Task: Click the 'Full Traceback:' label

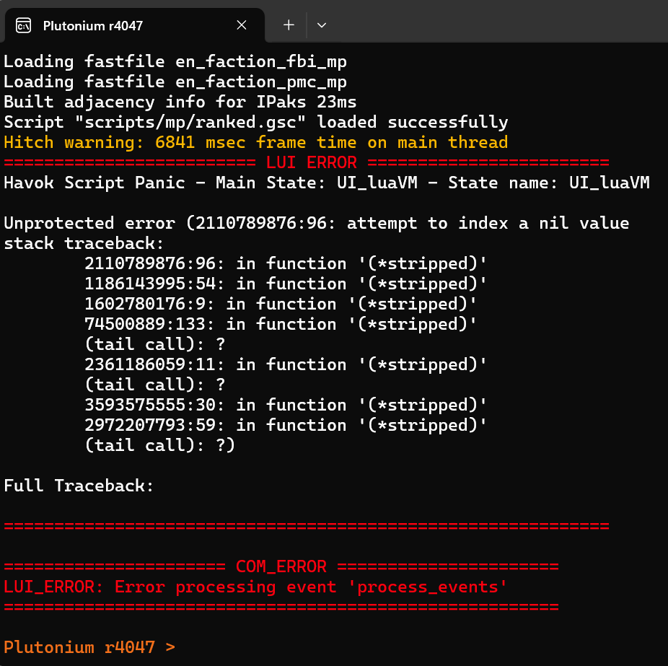Action: click(x=79, y=486)
